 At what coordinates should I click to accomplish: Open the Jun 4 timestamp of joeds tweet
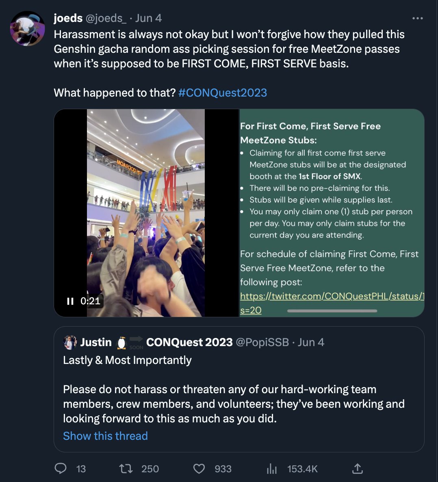click(148, 18)
